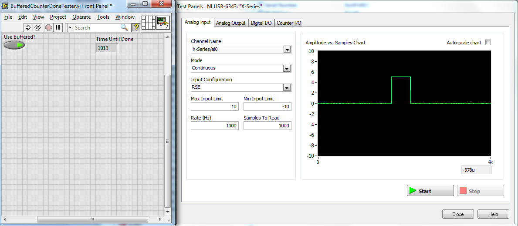Click the Run Continuously button
The image size is (518, 226).
(37, 28)
